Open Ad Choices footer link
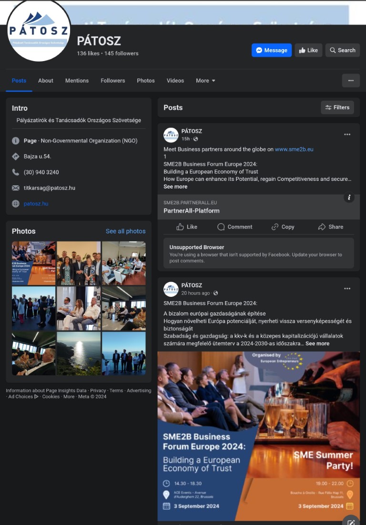 23,397
